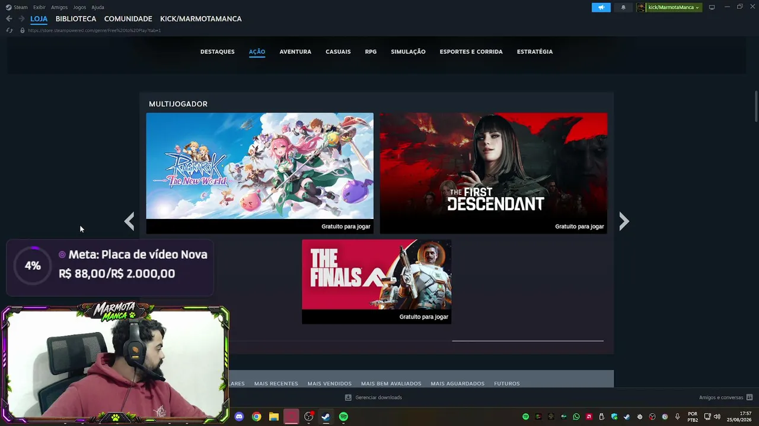Select the AÇÃO category tab
This screenshot has width=759, height=426.
point(257,51)
